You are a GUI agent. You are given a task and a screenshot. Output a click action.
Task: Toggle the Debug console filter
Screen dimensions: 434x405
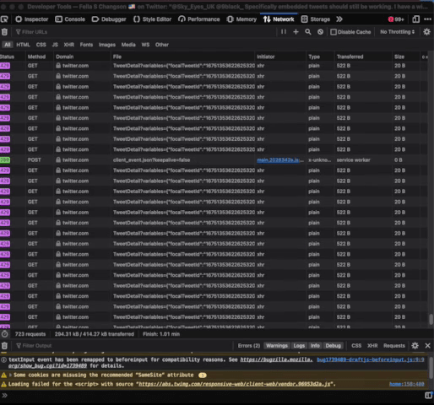click(x=333, y=346)
